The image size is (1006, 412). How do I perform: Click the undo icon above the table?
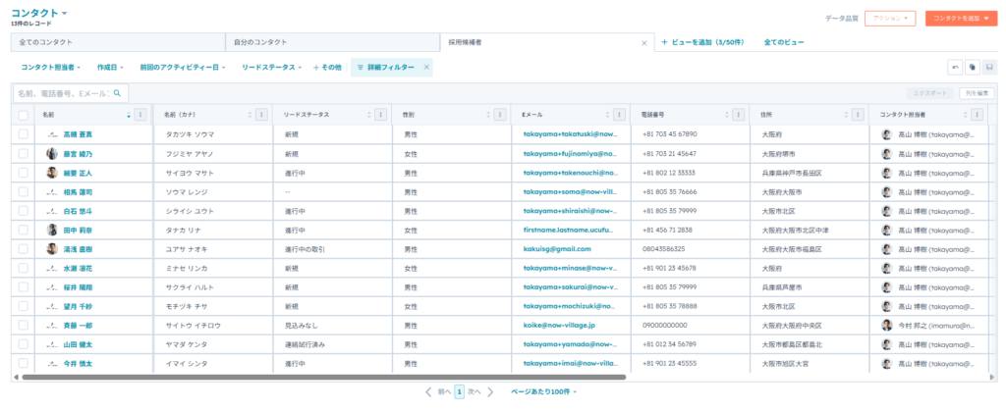[955, 67]
